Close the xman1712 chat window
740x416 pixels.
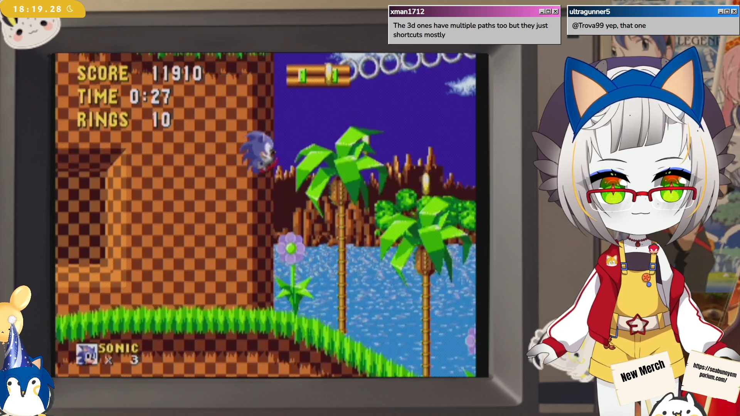point(555,12)
